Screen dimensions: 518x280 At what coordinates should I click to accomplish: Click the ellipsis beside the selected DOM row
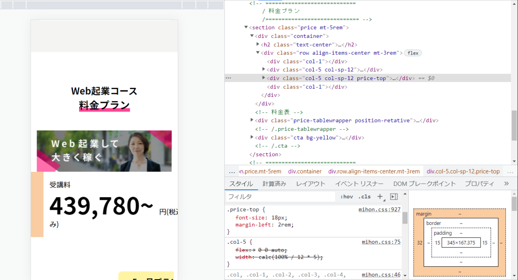[228, 78]
